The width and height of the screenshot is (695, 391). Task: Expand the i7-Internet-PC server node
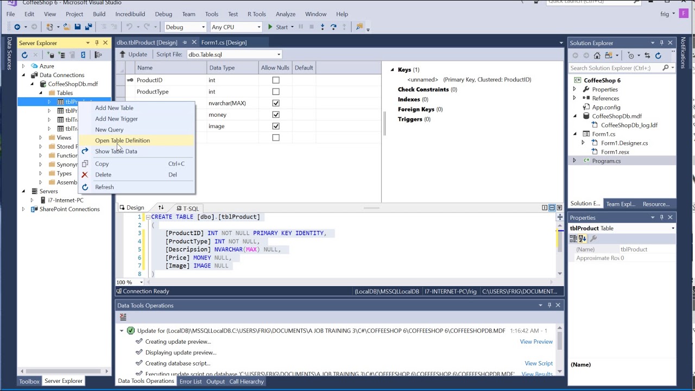(x=32, y=200)
